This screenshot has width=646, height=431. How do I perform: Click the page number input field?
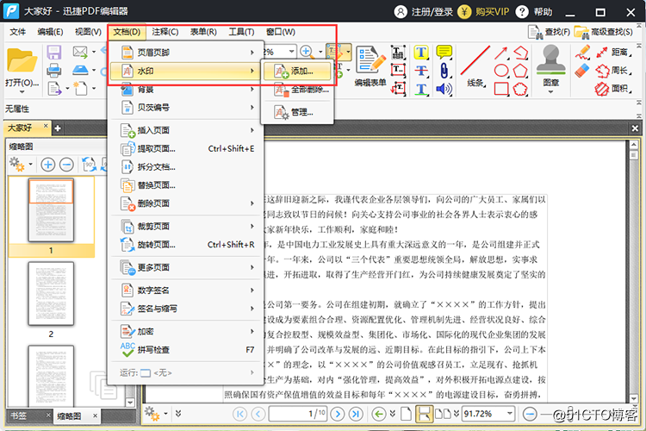tap(298, 413)
